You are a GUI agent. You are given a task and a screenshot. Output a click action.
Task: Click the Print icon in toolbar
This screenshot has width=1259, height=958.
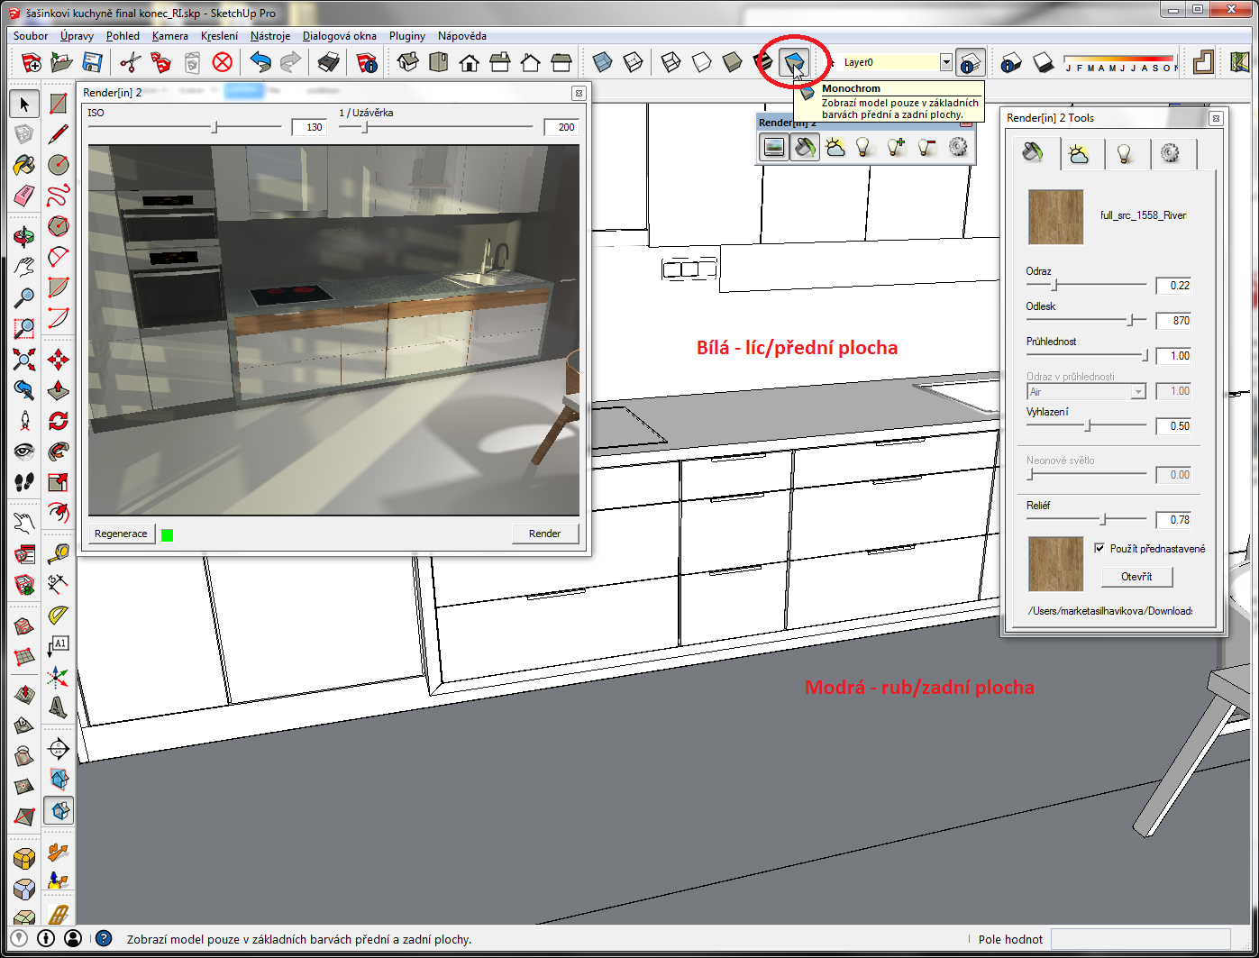[329, 62]
